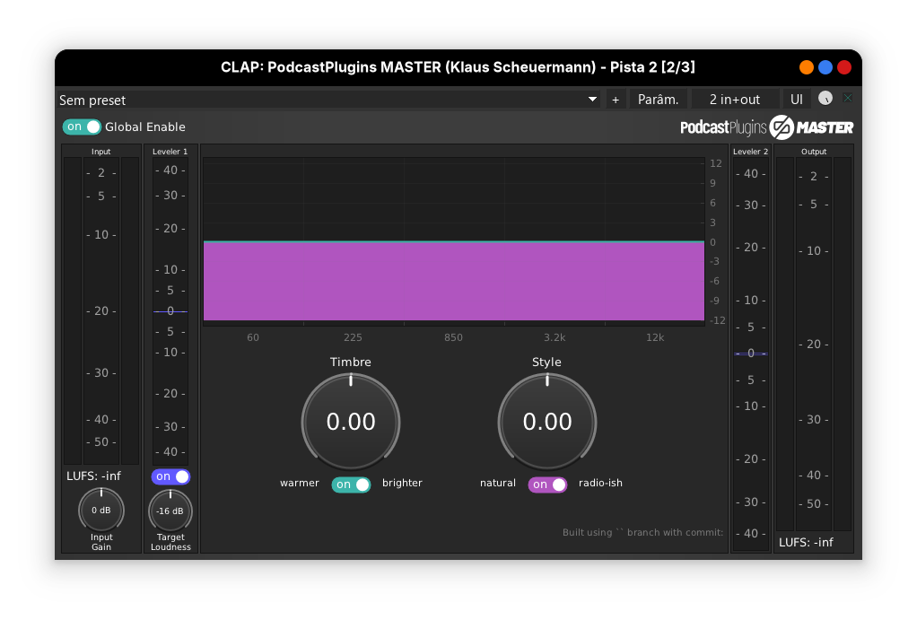Image resolution: width=917 pixels, height=620 pixels.
Task: Switch the Timbre toggle toward warmer
Action: coord(351,483)
